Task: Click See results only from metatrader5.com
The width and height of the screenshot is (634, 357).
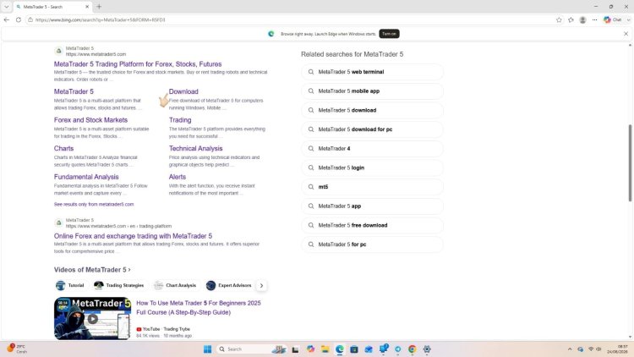Action: tap(94, 205)
